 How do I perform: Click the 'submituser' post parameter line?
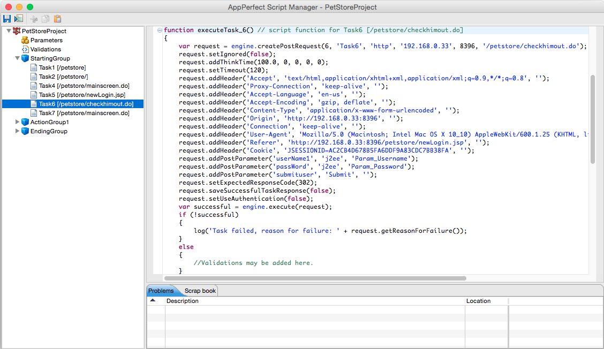click(x=278, y=174)
